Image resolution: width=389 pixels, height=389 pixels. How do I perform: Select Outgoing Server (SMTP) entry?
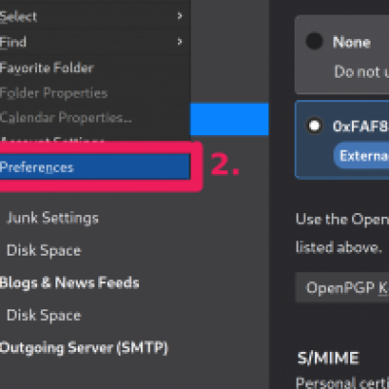tap(84, 348)
